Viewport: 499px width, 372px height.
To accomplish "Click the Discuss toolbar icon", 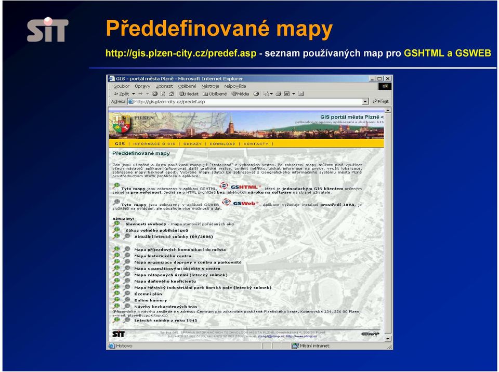I will point(301,94).
